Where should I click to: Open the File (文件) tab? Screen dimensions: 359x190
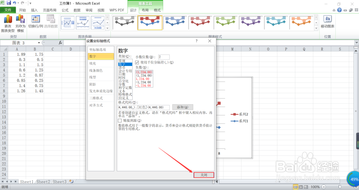8,10
